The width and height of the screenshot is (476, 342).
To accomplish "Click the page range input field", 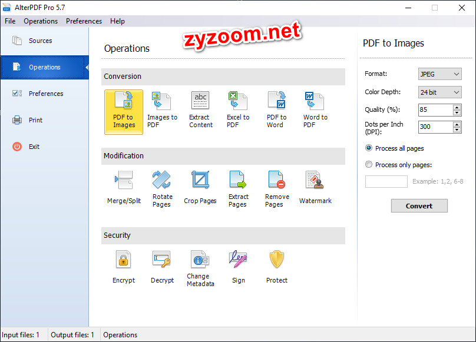I will point(386,181).
